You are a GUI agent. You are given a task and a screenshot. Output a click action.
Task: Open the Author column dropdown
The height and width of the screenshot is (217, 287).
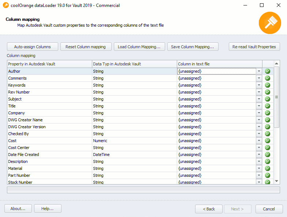[259, 71]
